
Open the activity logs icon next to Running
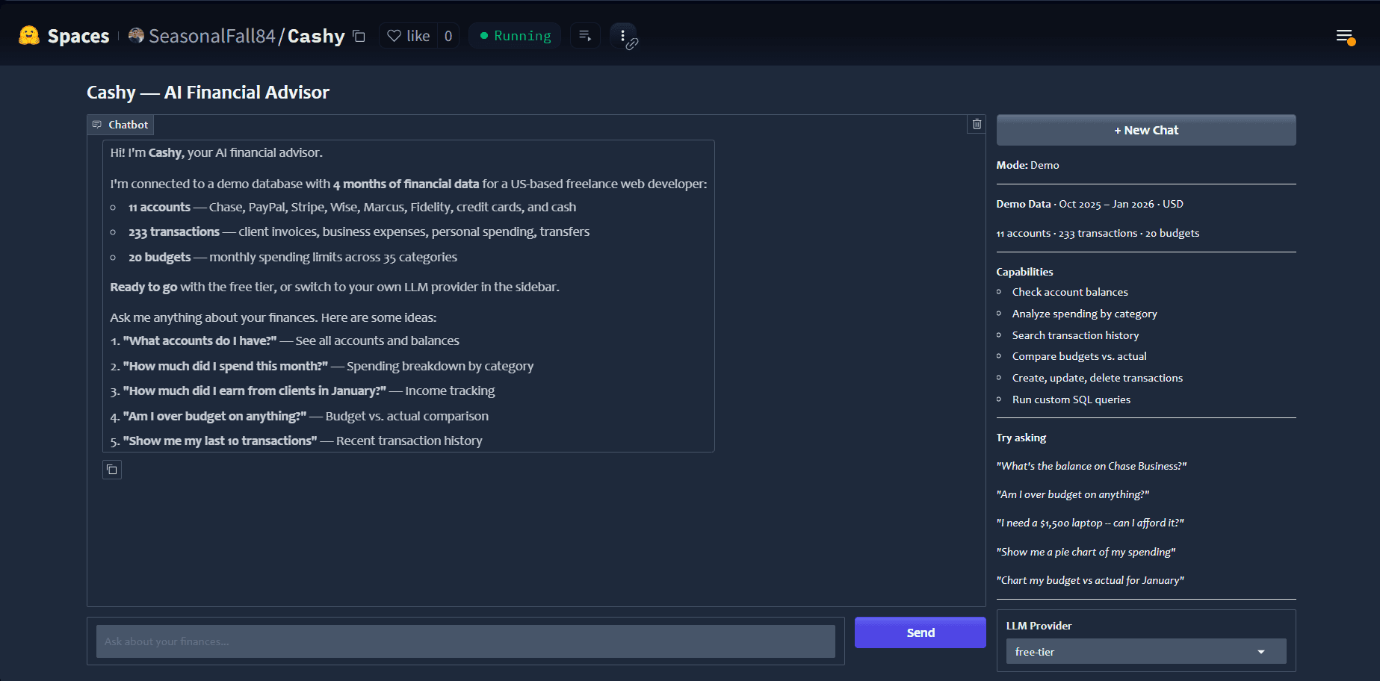pyautogui.click(x=585, y=35)
